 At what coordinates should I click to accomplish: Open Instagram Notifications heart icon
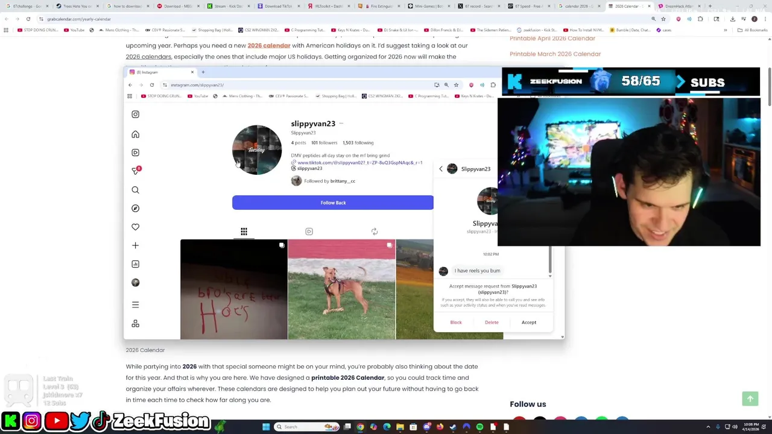(x=135, y=227)
